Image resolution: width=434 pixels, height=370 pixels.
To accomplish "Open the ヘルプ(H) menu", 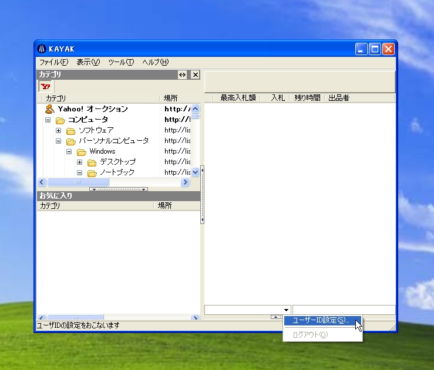I will 155,62.
